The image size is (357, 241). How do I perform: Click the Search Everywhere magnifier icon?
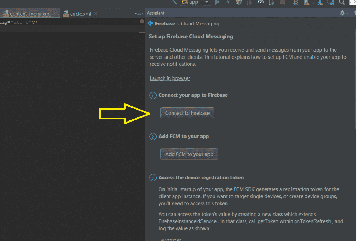pyautogui.click(x=342, y=2)
